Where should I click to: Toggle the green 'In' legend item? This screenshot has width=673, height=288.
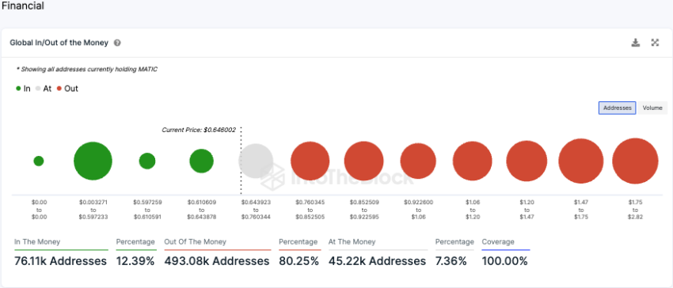pyautogui.click(x=23, y=89)
